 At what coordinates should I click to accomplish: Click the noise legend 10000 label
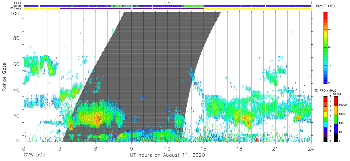click(x=343, y=105)
